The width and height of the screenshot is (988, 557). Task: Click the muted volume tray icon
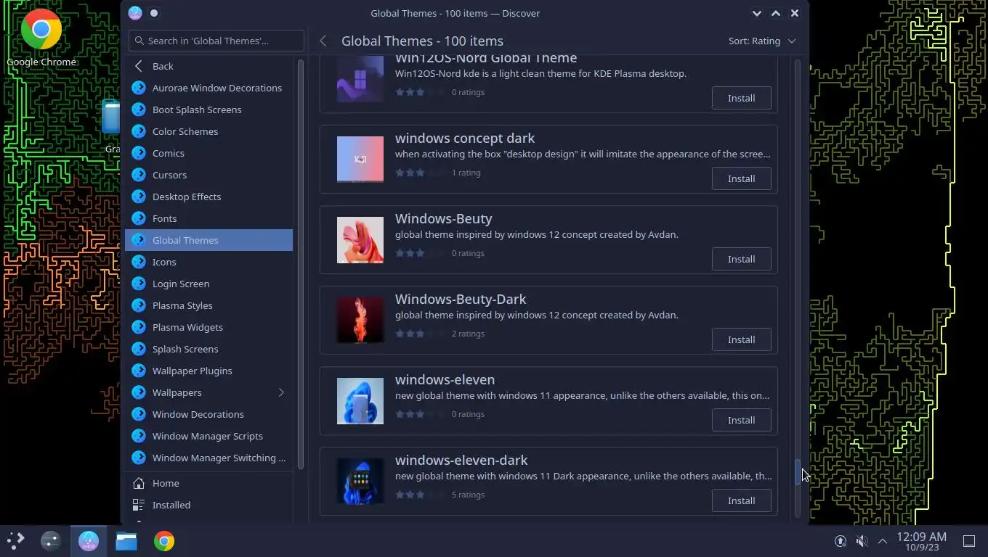tap(862, 541)
